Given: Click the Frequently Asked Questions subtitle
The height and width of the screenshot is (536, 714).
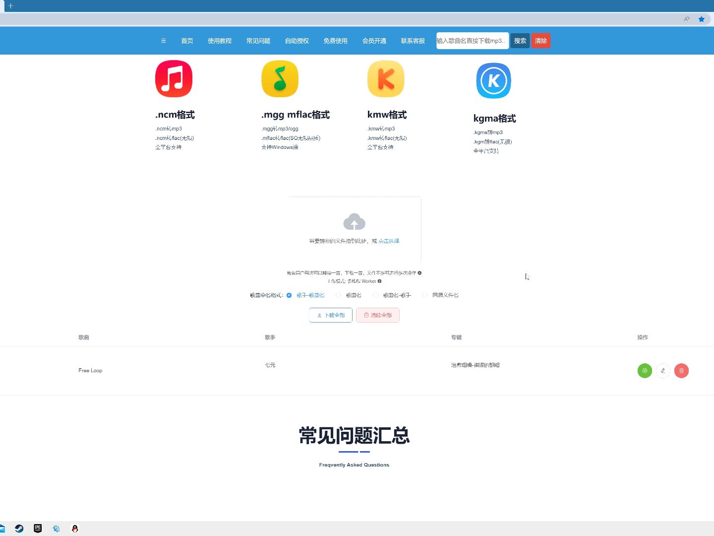Looking at the screenshot, I should click(x=354, y=465).
